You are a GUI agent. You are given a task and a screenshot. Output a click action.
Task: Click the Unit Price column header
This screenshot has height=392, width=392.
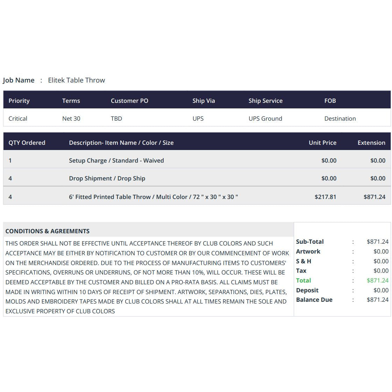[x=322, y=143]
